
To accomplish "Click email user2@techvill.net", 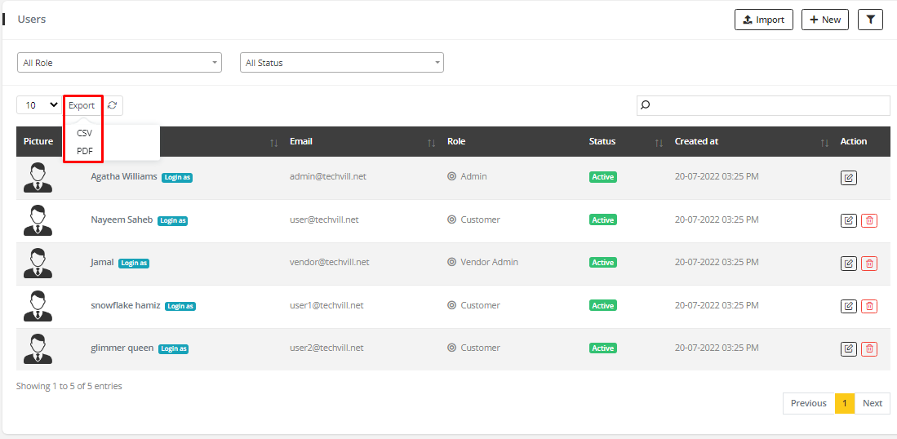I will click(x=326, y=348).
